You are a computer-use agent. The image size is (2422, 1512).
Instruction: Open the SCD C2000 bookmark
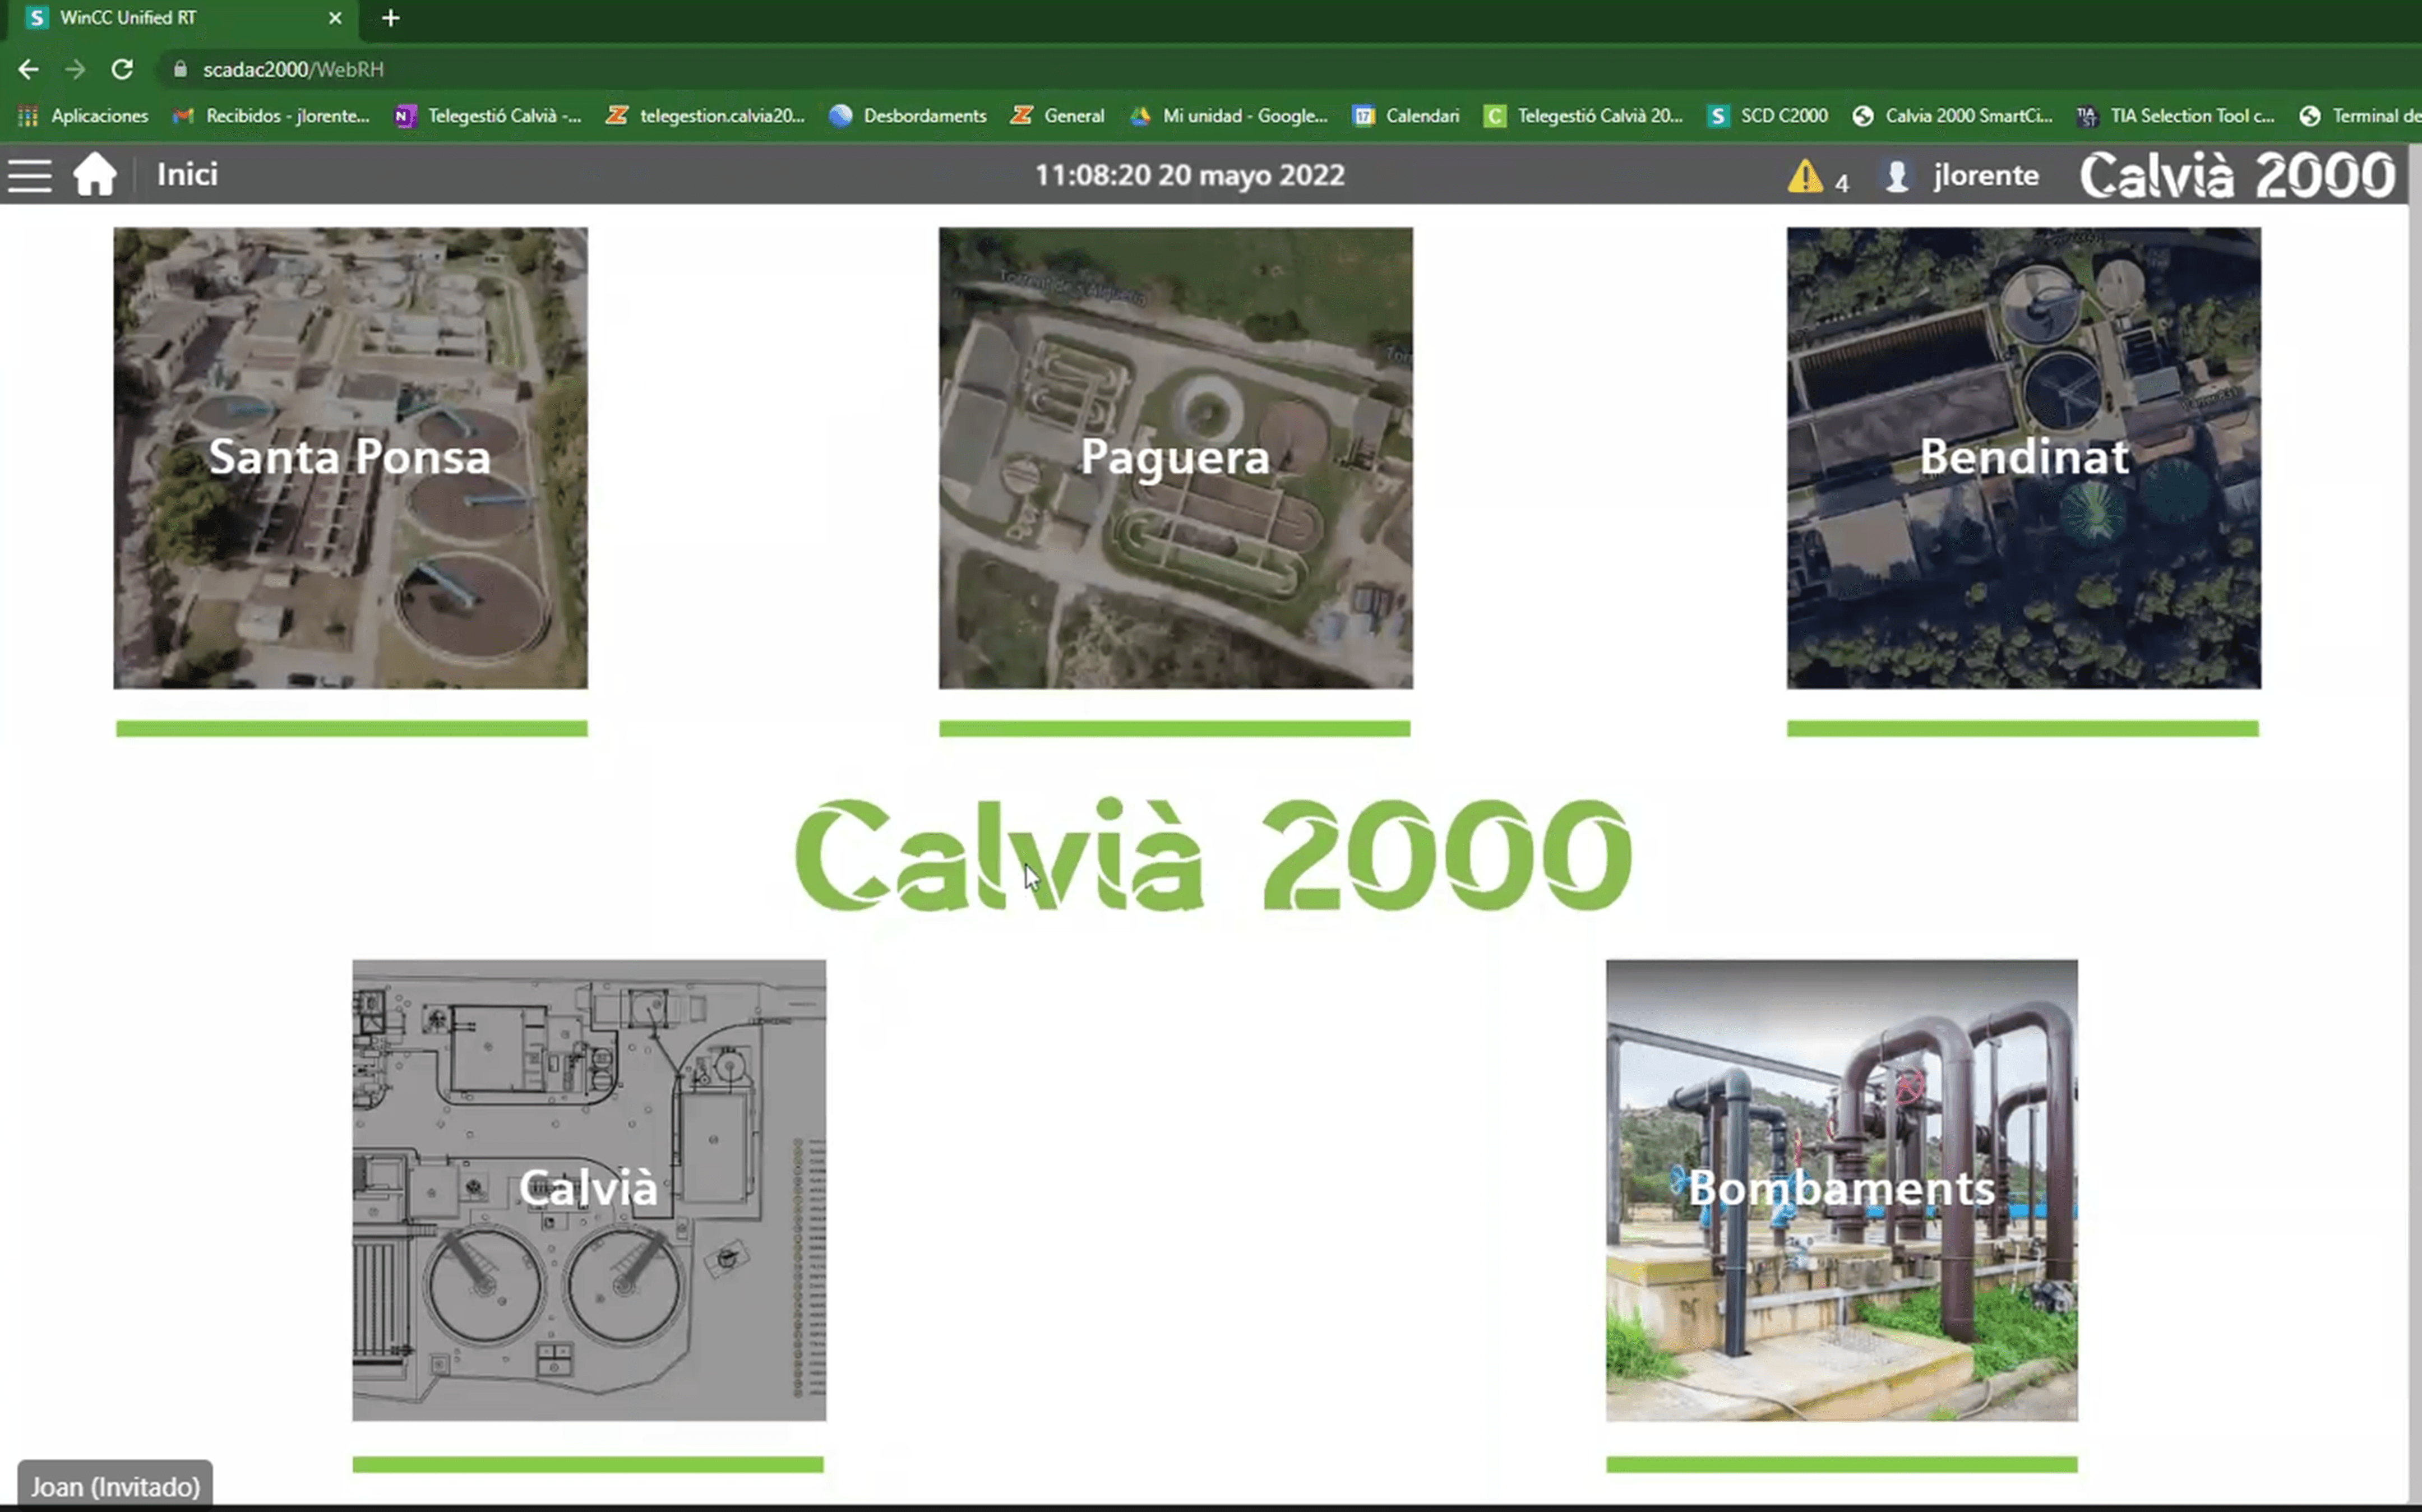[1768, 116]
